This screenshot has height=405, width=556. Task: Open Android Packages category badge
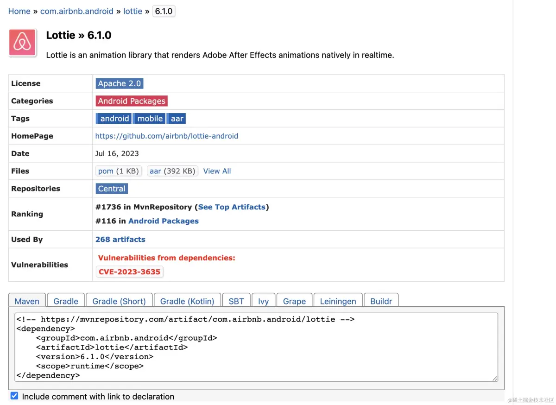pos(132,101)
